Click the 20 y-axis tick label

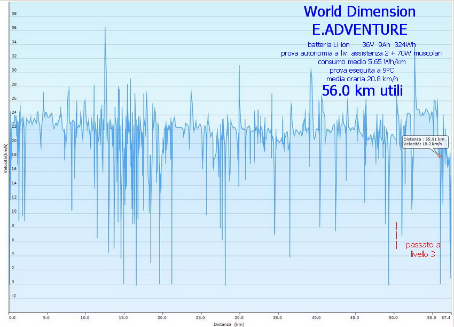[14, 141]
